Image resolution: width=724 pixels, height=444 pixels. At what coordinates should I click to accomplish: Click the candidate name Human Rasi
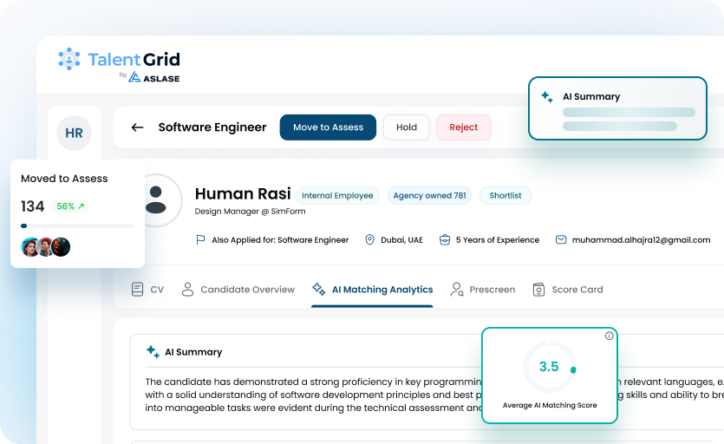click(x=243, y=193)
